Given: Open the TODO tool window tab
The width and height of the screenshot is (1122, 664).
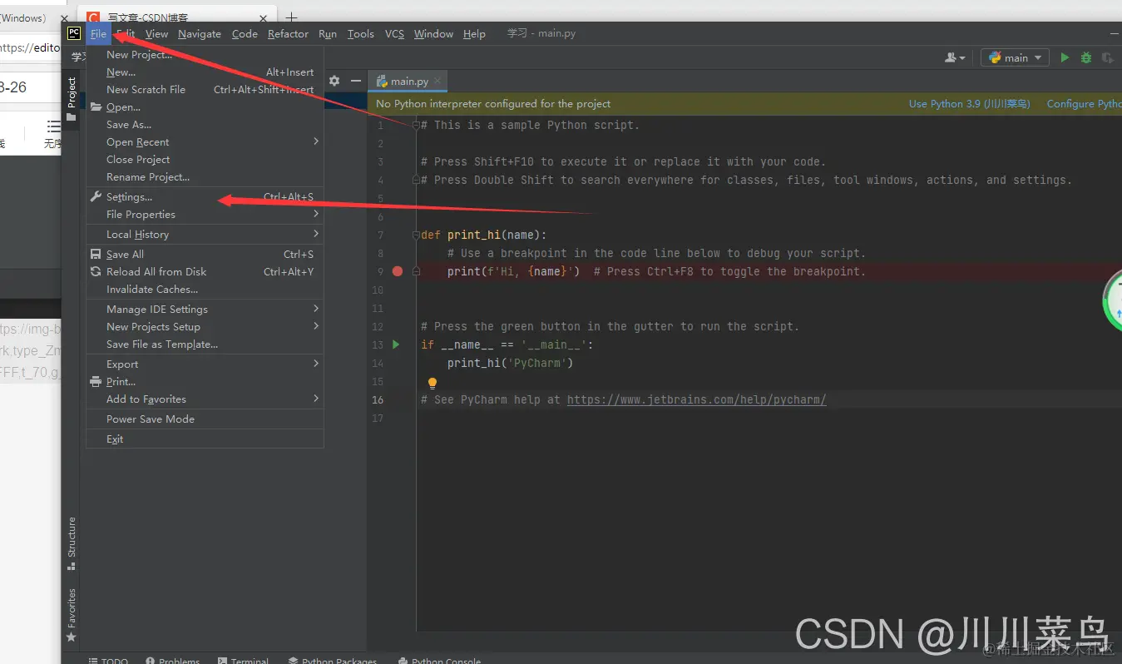Looking at the screenshot, I should tap(108, 661).
